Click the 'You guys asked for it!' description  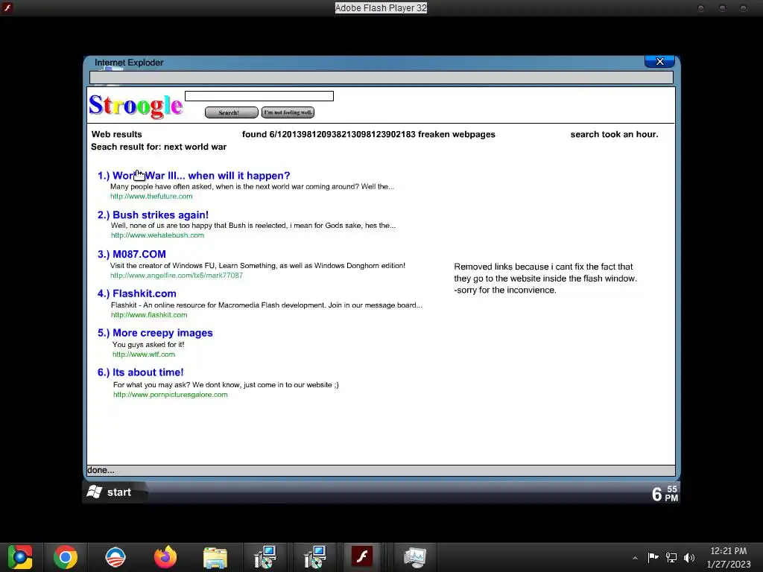coord(148,344)
